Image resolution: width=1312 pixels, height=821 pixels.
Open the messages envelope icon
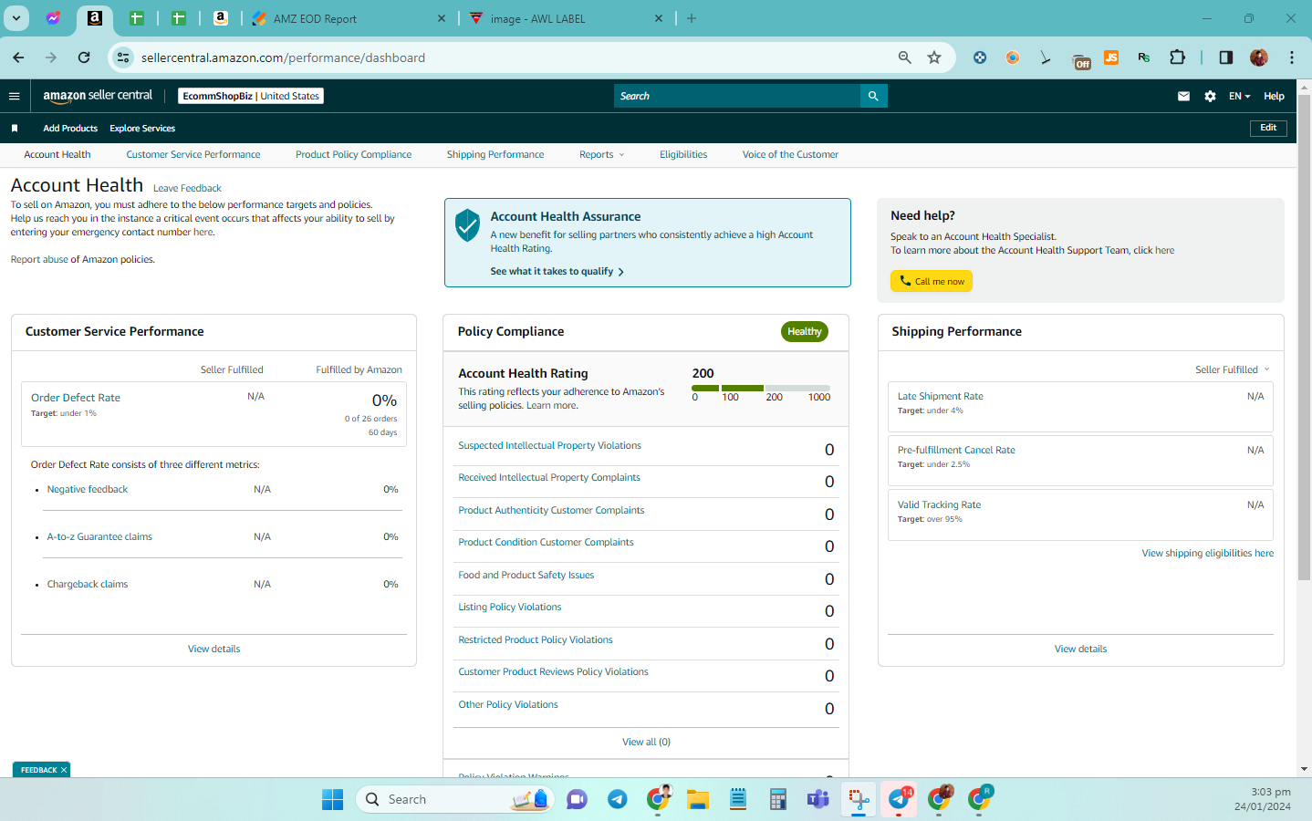click(1183, 96)
